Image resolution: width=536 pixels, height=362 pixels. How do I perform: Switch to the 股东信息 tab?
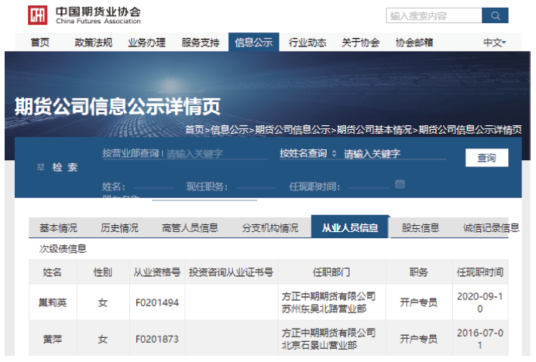[x=421, y=227]
